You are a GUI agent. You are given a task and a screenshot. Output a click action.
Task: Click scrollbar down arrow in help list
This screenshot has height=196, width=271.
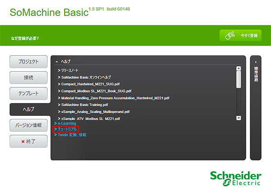click(238, 118)
